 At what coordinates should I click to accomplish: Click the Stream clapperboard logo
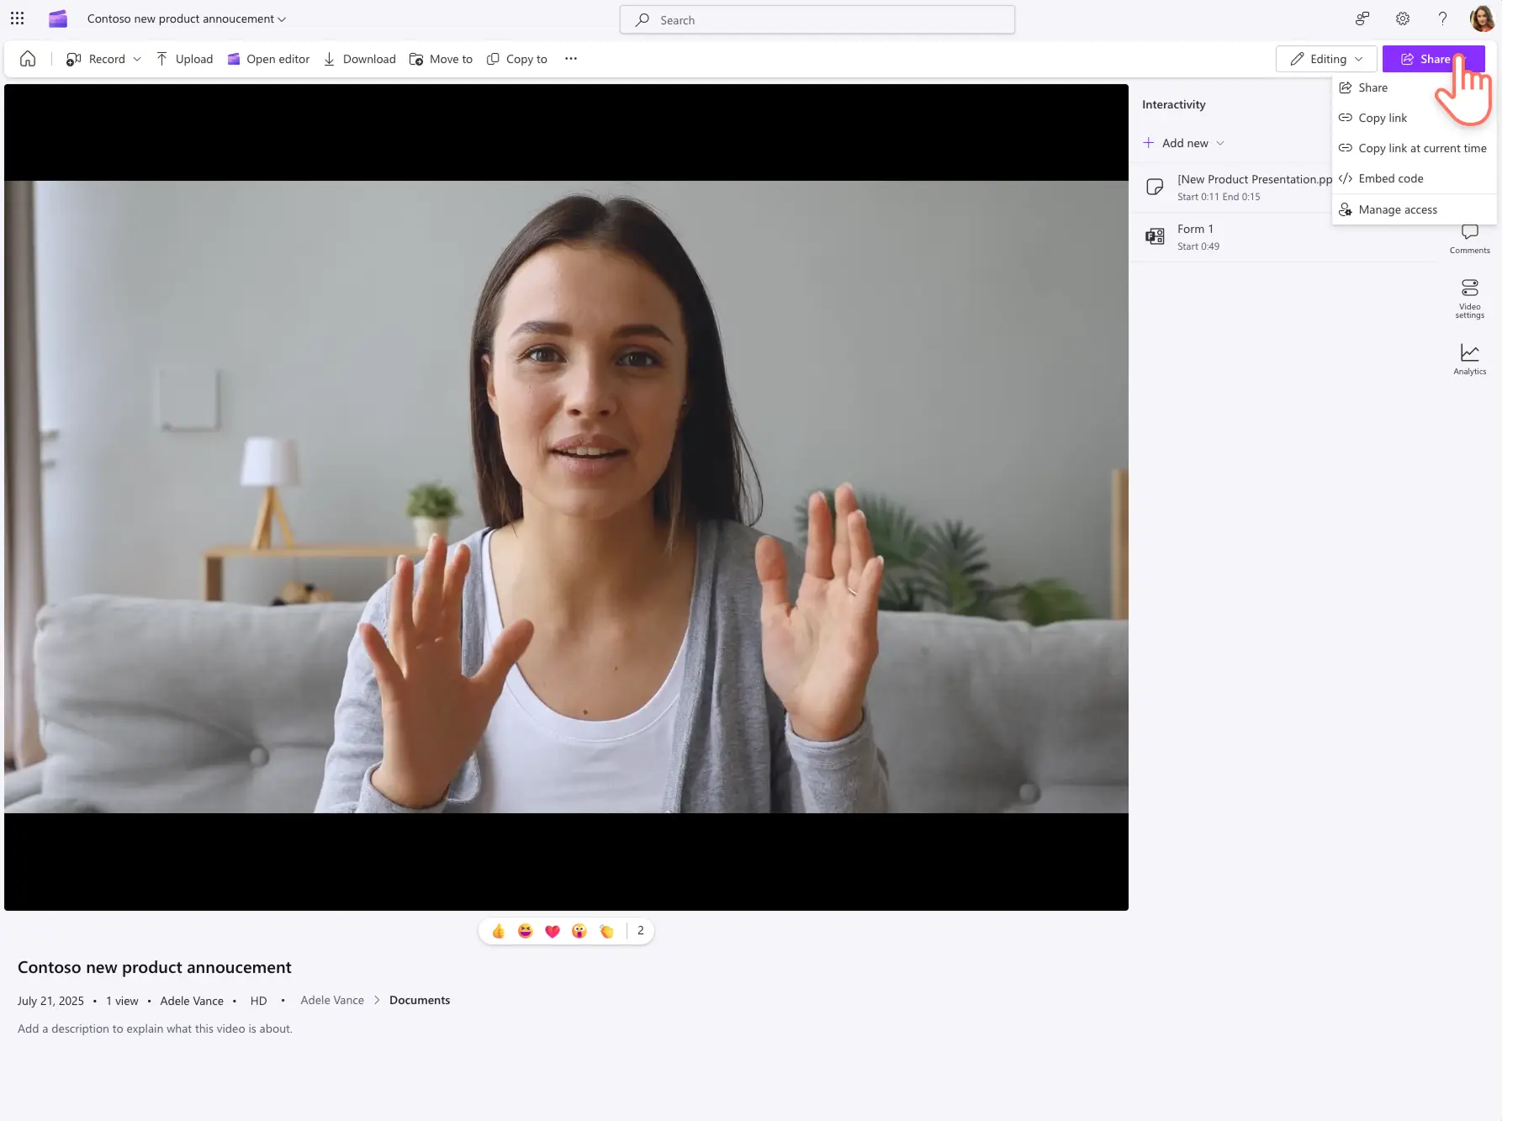57,19
